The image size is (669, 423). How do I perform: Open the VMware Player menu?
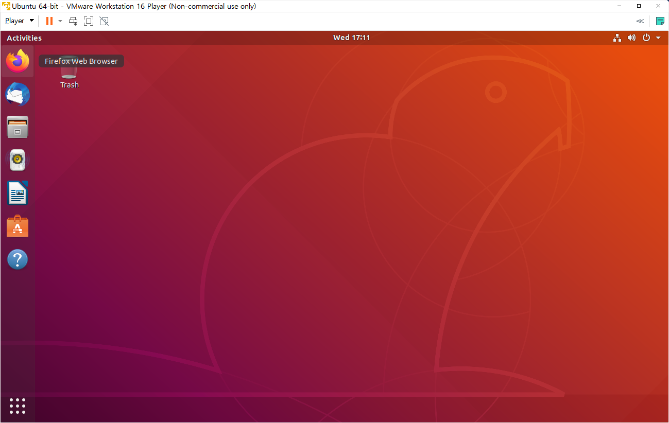[x=15, y=21]
